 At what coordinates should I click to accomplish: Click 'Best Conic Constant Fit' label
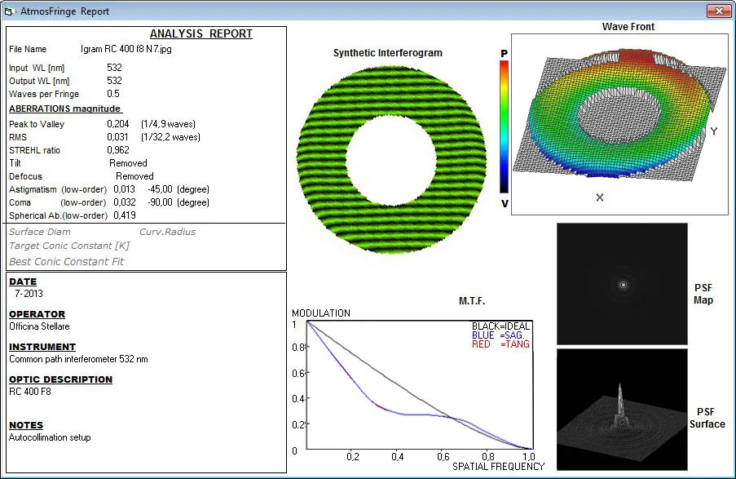(66, 262)
